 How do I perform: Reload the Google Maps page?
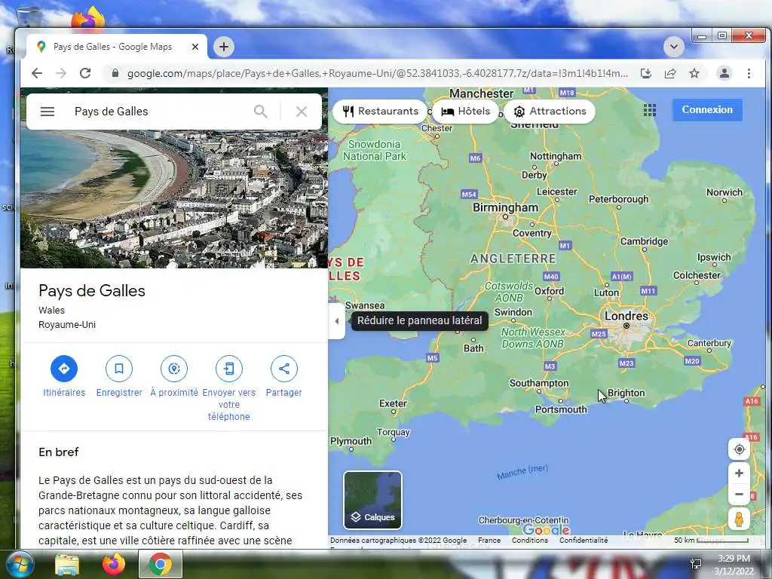coord(85,73)
